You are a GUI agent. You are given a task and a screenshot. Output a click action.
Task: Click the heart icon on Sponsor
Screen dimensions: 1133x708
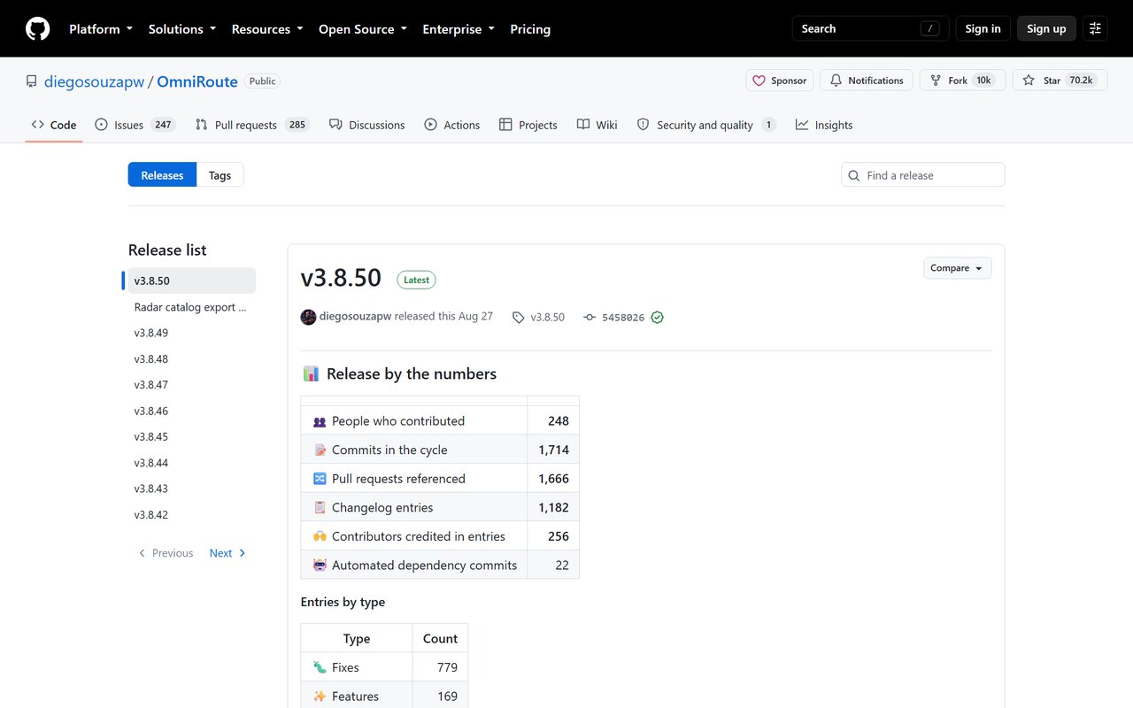coord(759,81)
